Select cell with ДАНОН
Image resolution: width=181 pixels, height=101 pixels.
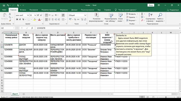click(x=26, y=46)
